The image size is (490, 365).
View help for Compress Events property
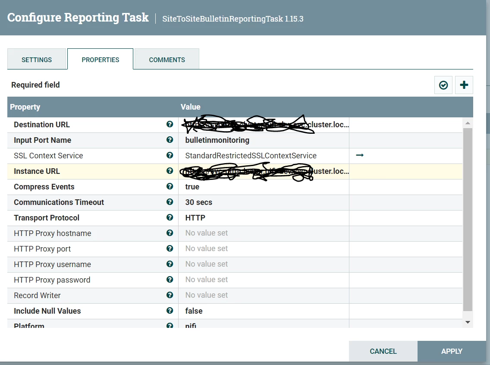170,186
